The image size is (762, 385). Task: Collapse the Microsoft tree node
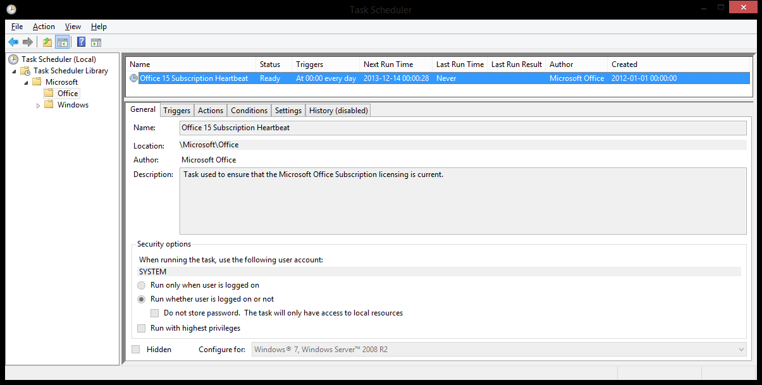(x=26, y=82)
